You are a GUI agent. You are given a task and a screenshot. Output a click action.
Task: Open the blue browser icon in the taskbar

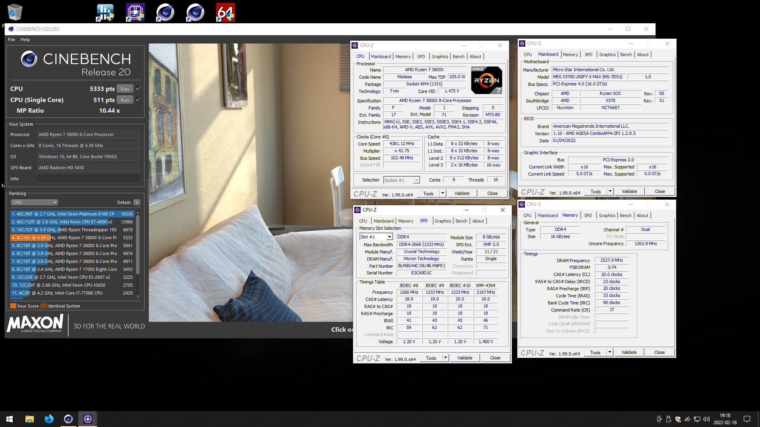point(49,419)
